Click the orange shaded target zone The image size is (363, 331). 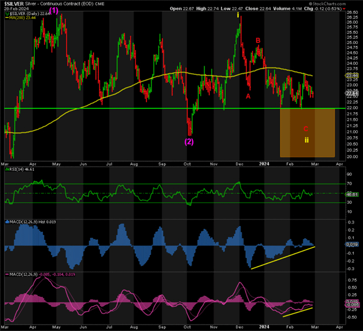click(307, 132)
